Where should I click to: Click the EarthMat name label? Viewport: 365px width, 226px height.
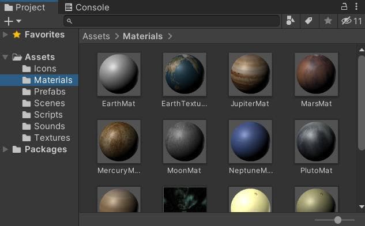119,104
